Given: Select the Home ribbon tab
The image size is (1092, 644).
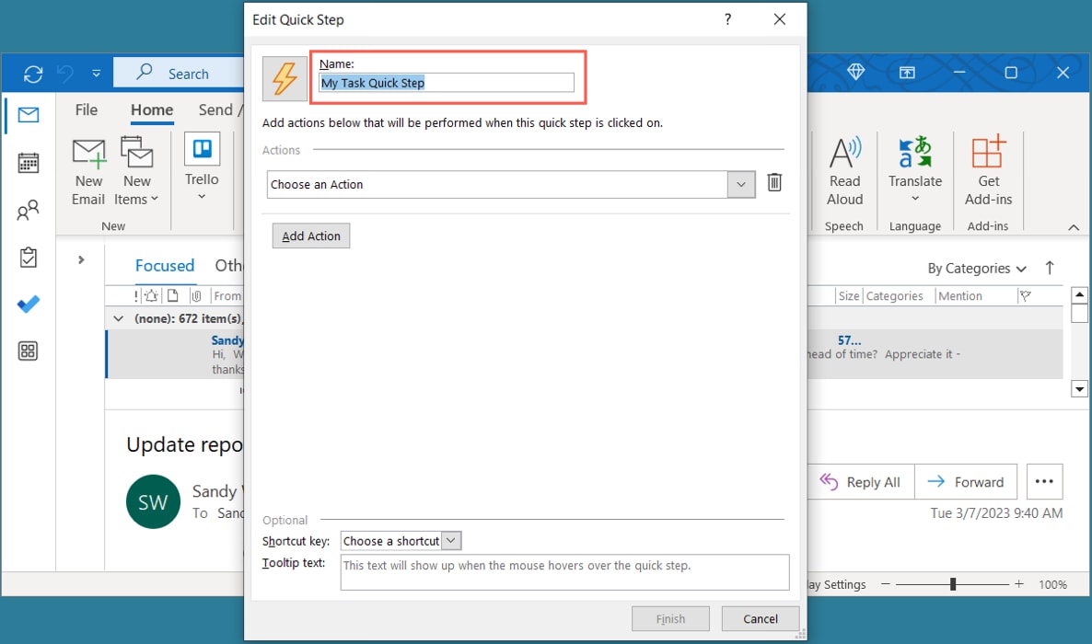Looking at the screenshot, I should tap(152, 110).
